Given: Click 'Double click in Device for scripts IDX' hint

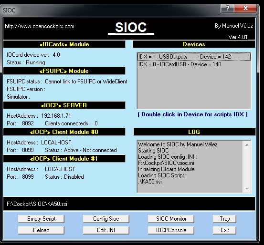Looking at the screenshot, I should [192, 114].
